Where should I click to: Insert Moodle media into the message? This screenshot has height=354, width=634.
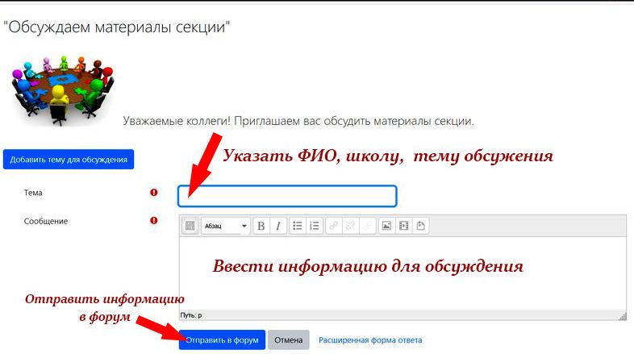[x=403, y=227]
